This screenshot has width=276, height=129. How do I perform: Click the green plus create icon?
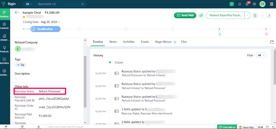pyautogui.click(x=232, y=4)
